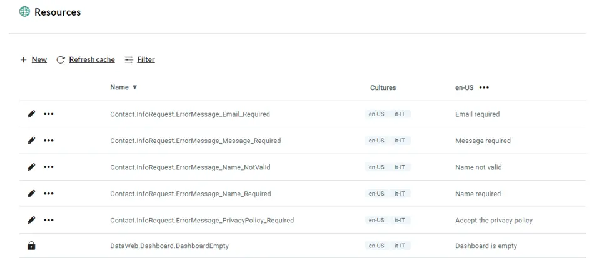Click the Cultures column header
Viewport: 594px width, 258px height.
pyautogui.click(x=383, y=87)
